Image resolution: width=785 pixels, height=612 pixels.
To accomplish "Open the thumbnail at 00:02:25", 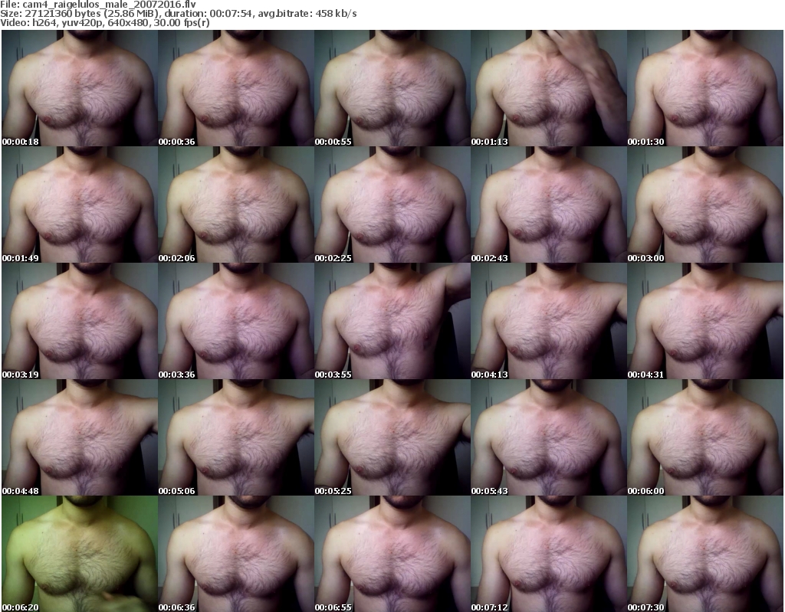I will [392, 205].
